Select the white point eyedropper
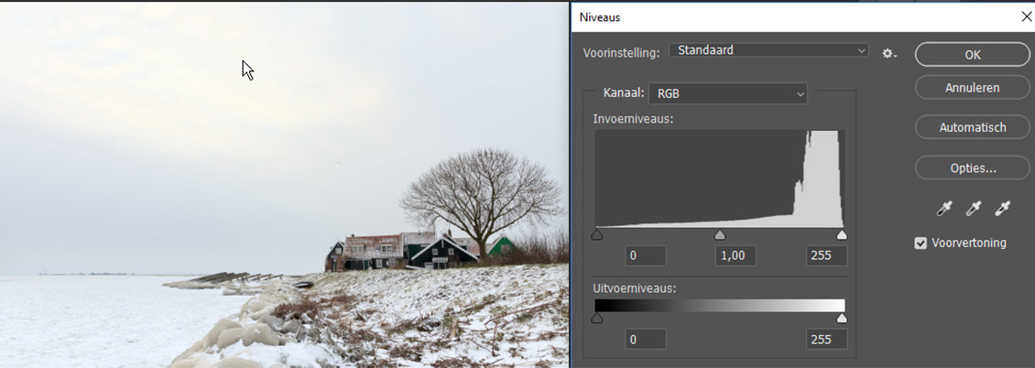Image resolution: width=1035 pixels, height=368 pixels. 1003,209
